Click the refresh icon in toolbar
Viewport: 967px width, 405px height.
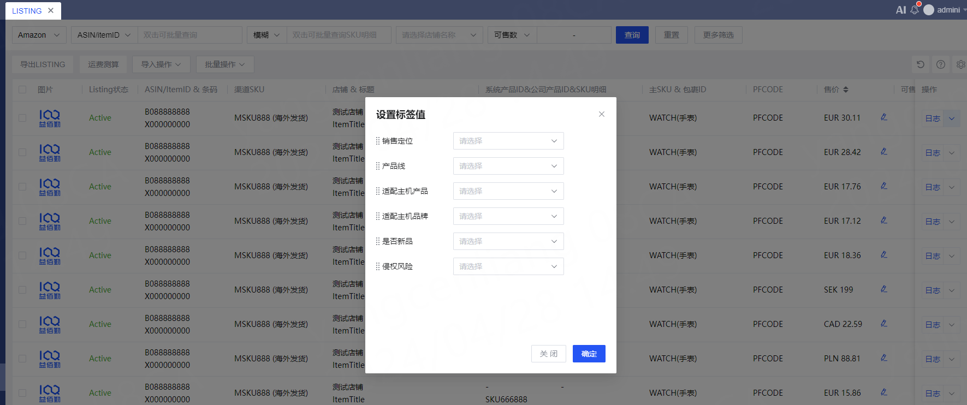coord(921,64)
